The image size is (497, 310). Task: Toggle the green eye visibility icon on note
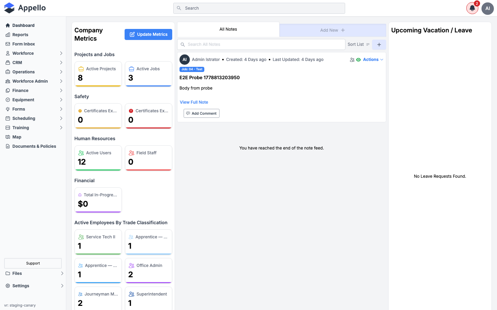358,60
